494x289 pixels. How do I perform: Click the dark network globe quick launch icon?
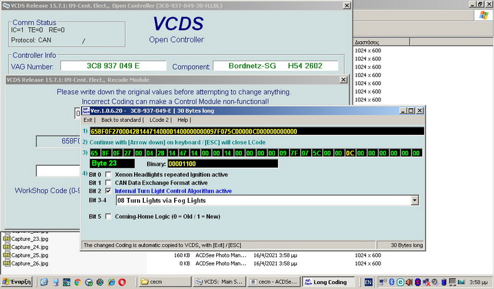tap(100, 282)
